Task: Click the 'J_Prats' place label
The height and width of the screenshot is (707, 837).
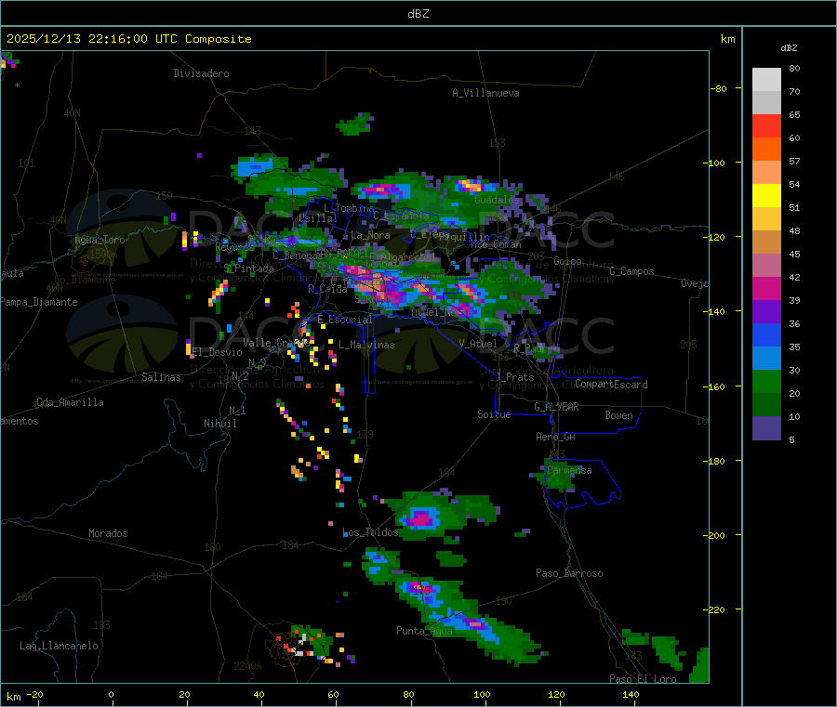Action: pos(515,377)
